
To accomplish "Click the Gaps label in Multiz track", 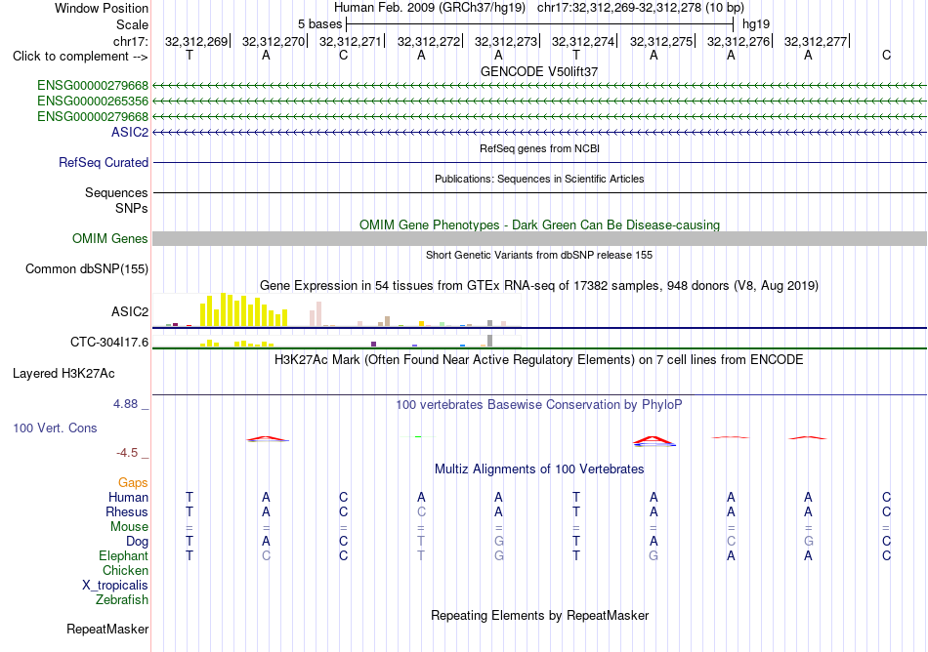I will [133, 483].
